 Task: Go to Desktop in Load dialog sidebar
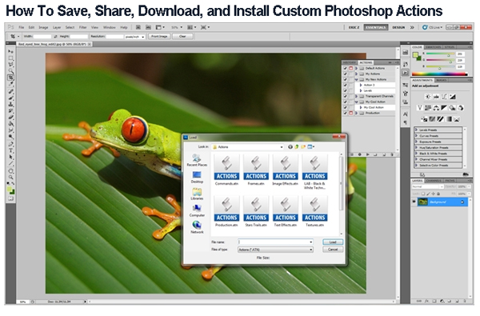197,178
